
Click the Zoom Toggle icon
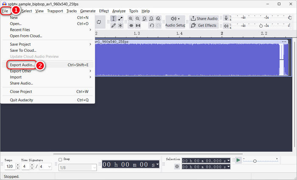[x=158, y=19]
